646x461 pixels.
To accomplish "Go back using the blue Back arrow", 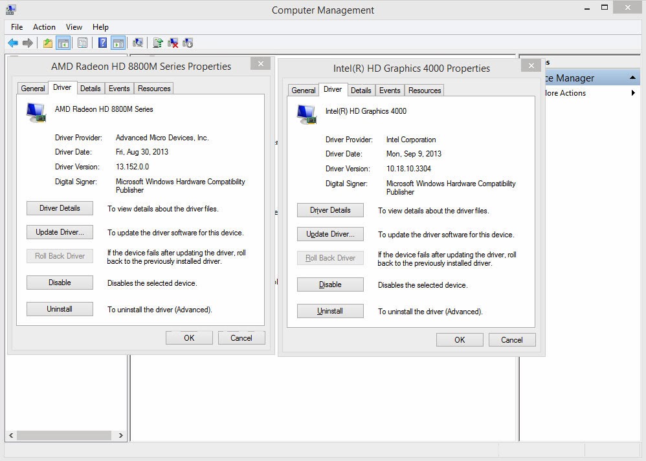I will (x=13, y=43).
